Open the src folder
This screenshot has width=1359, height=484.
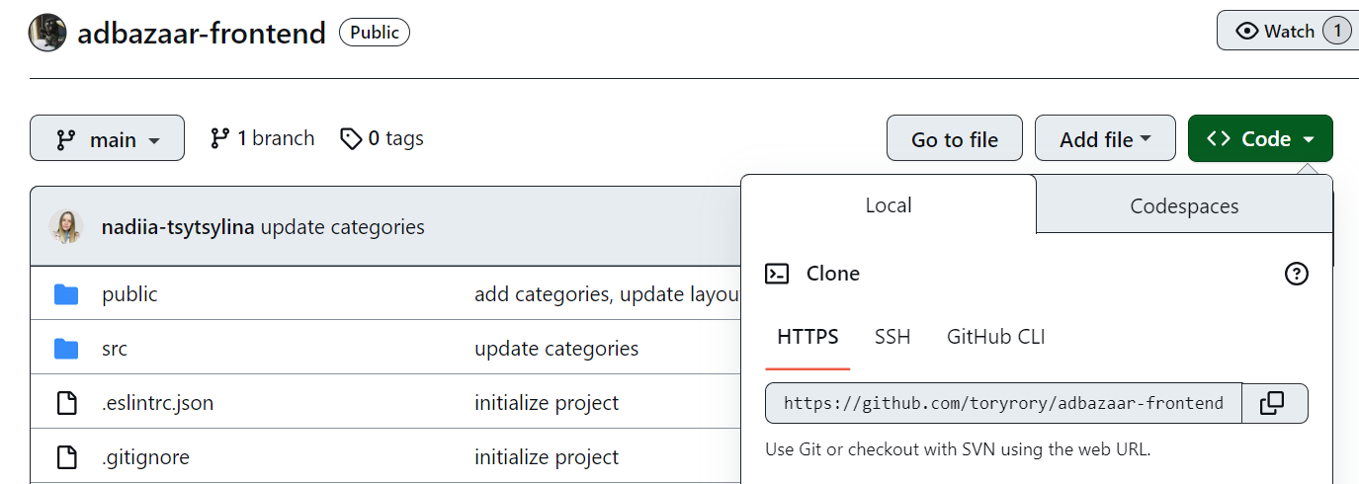click(x=115, y=349)
